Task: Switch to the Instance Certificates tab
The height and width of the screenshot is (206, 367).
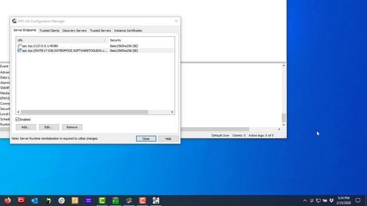Action: pyautogui.click(x=128, y=30)
